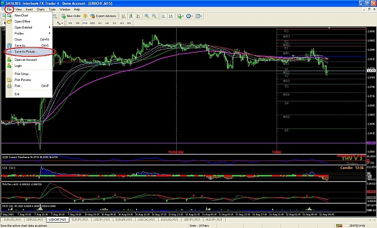Switch to the USDJPY,M15 chart tab
Viewport: 377px width, 228px height.
click(x=102, y=220)
